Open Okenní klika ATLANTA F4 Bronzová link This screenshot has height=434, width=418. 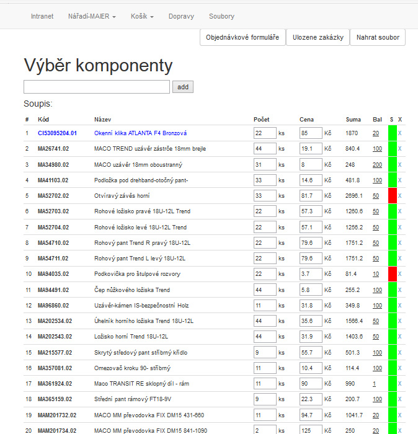point(140,133)
